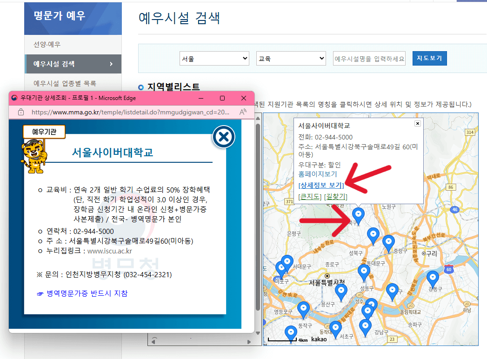Click the map pin near 성북구 label
The width and height of the screenshot is (487, 359).
[373, 236]
